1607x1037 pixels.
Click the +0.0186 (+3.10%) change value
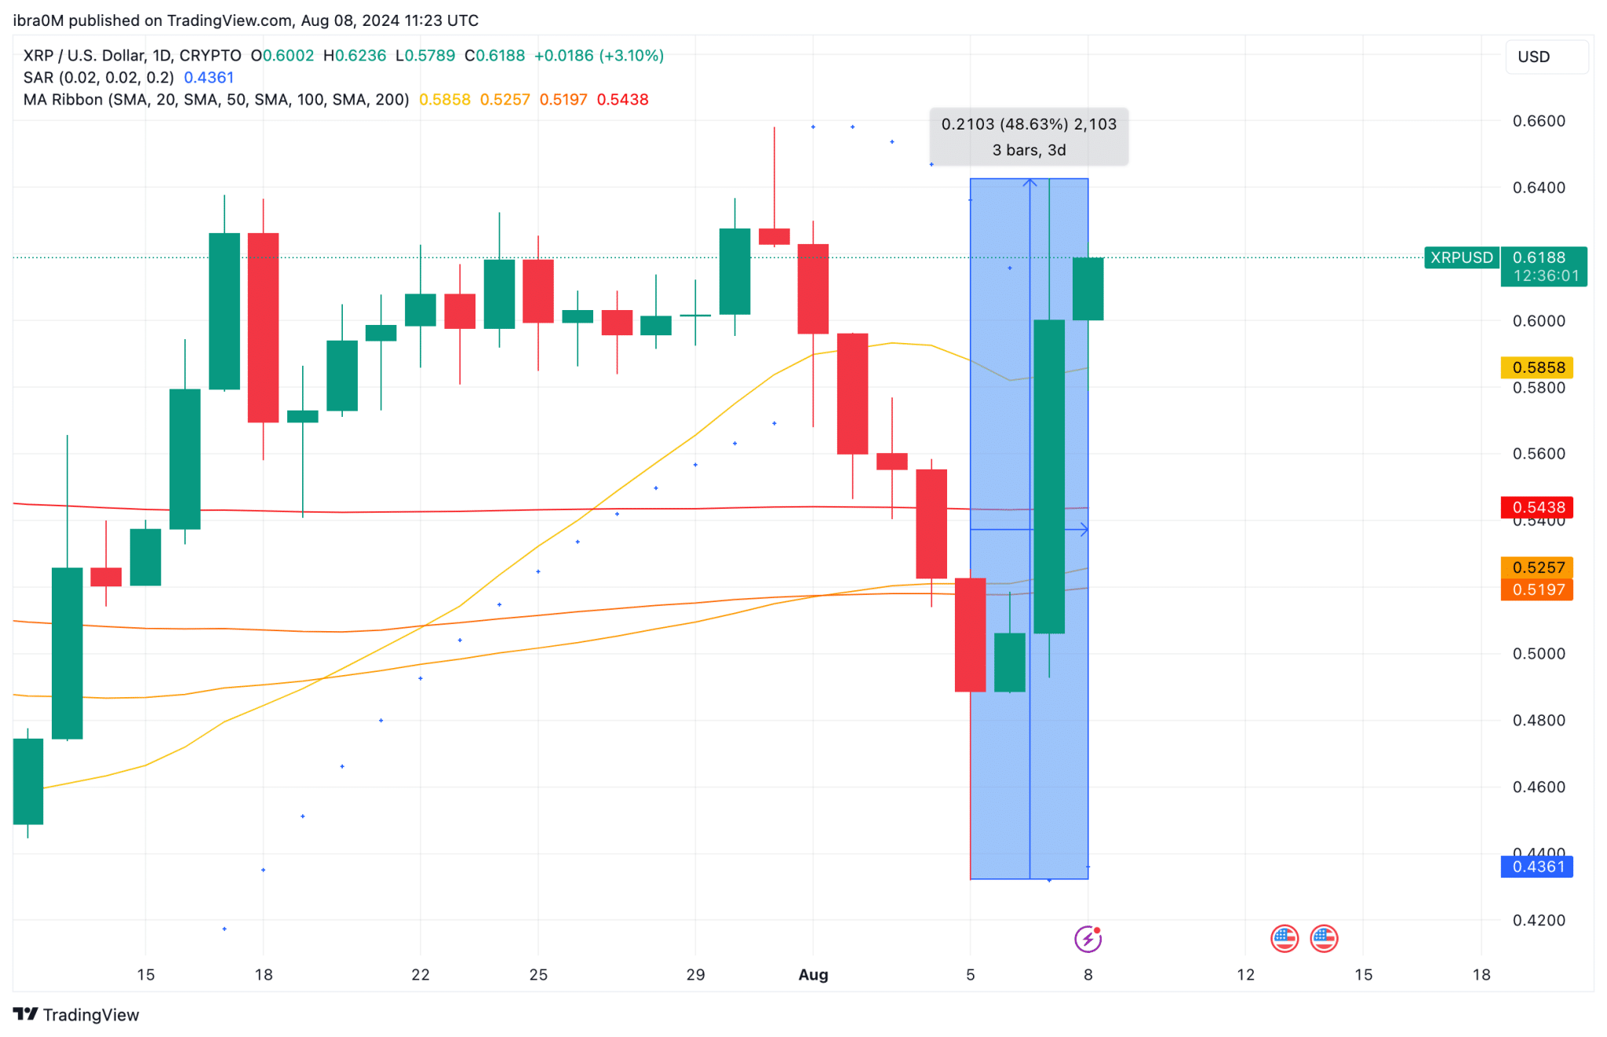coord(599,56)
